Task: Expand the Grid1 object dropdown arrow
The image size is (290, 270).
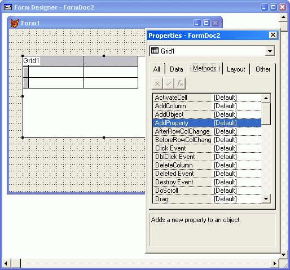Action: pos(270,51)
